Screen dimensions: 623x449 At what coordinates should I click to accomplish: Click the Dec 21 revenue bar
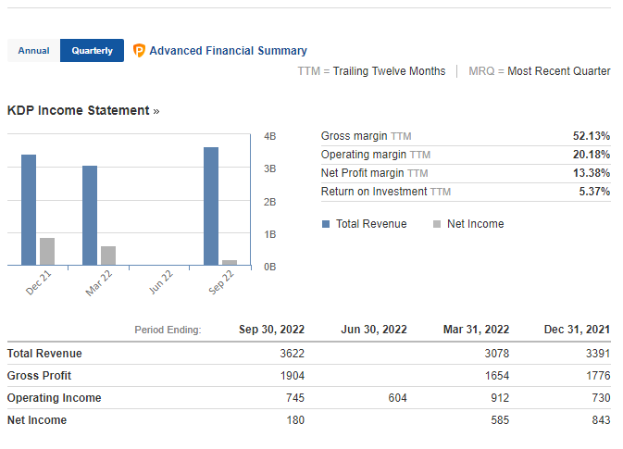[x=29, y=210]
